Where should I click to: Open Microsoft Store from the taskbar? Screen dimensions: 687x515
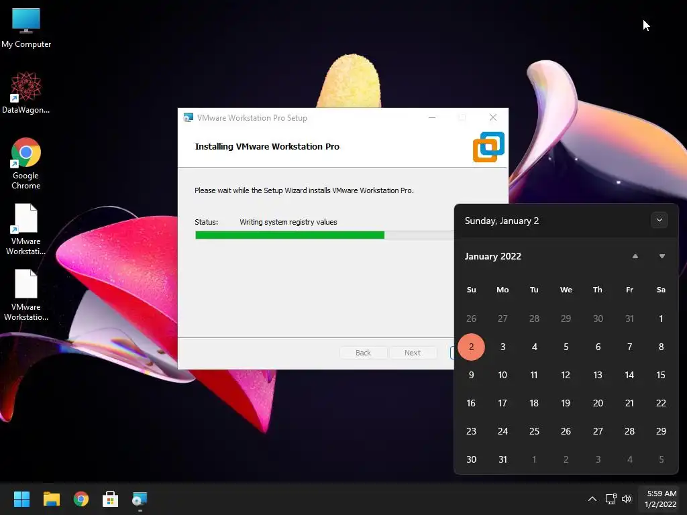coord(111,499)
